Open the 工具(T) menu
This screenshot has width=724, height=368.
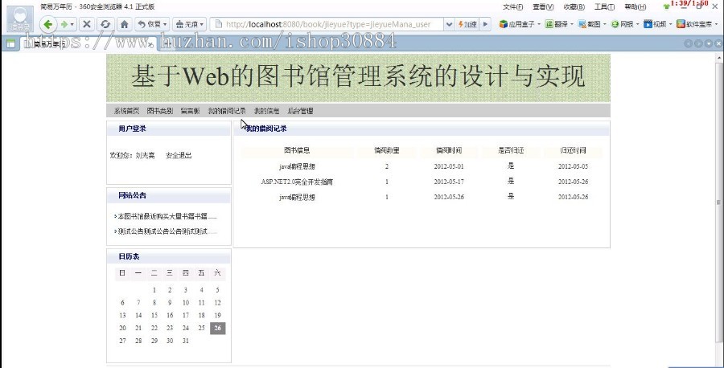604,7
